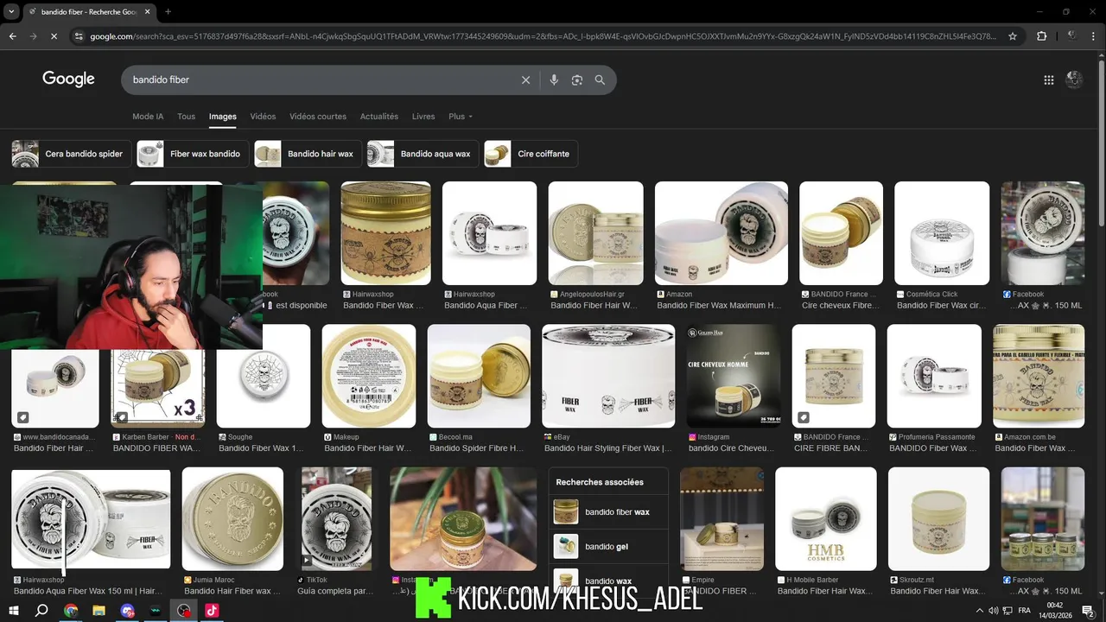Open the notifications center
1106x622 pixels.
click(x=1088, y=611)
